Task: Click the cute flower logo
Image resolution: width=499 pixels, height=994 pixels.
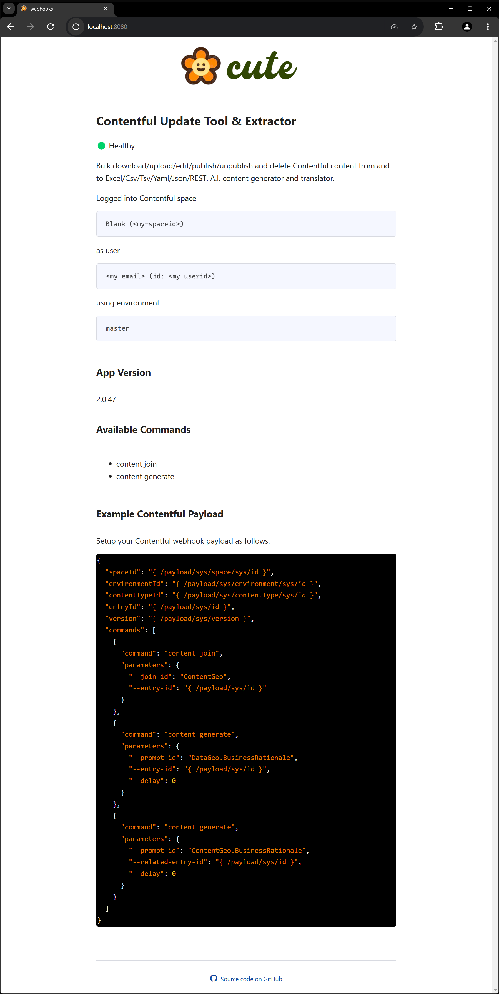Action: click(x=201, y=66)
